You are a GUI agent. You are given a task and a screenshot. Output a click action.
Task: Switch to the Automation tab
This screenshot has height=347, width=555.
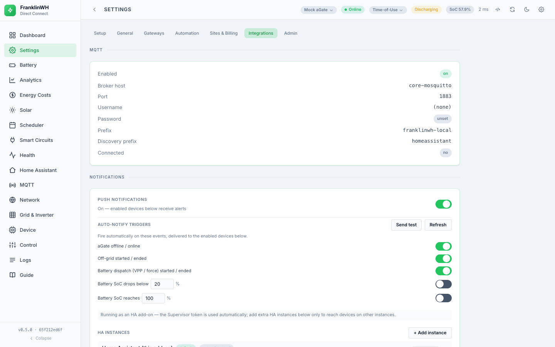[187, 33]
